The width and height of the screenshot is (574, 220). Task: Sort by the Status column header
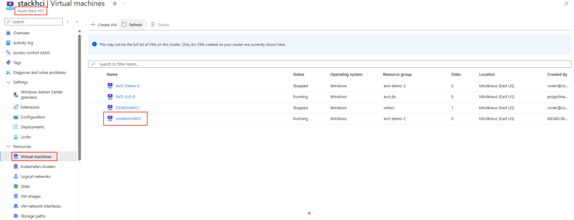point(298,74)
